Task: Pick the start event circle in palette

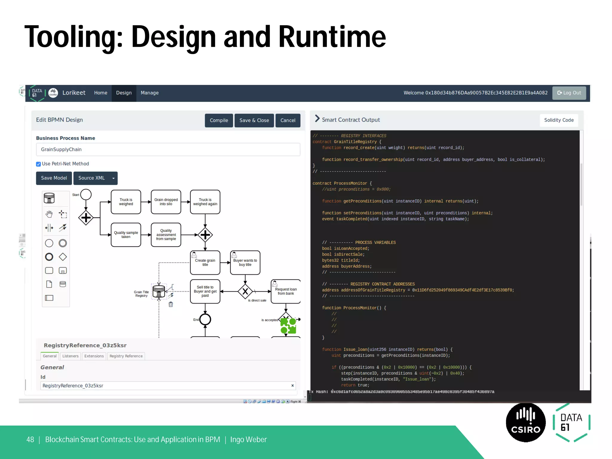Action: pos(49,243)
